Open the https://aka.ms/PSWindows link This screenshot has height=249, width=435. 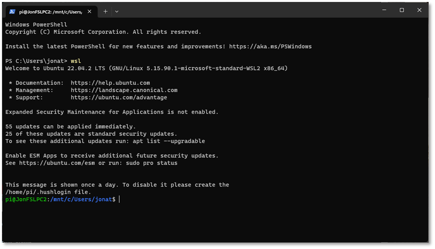(x=270, y=46)
